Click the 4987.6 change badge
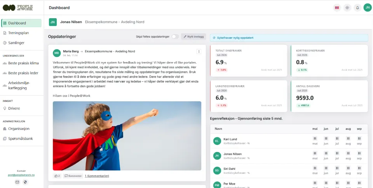This screenshot has height=188, width=373. click(303, 105)
